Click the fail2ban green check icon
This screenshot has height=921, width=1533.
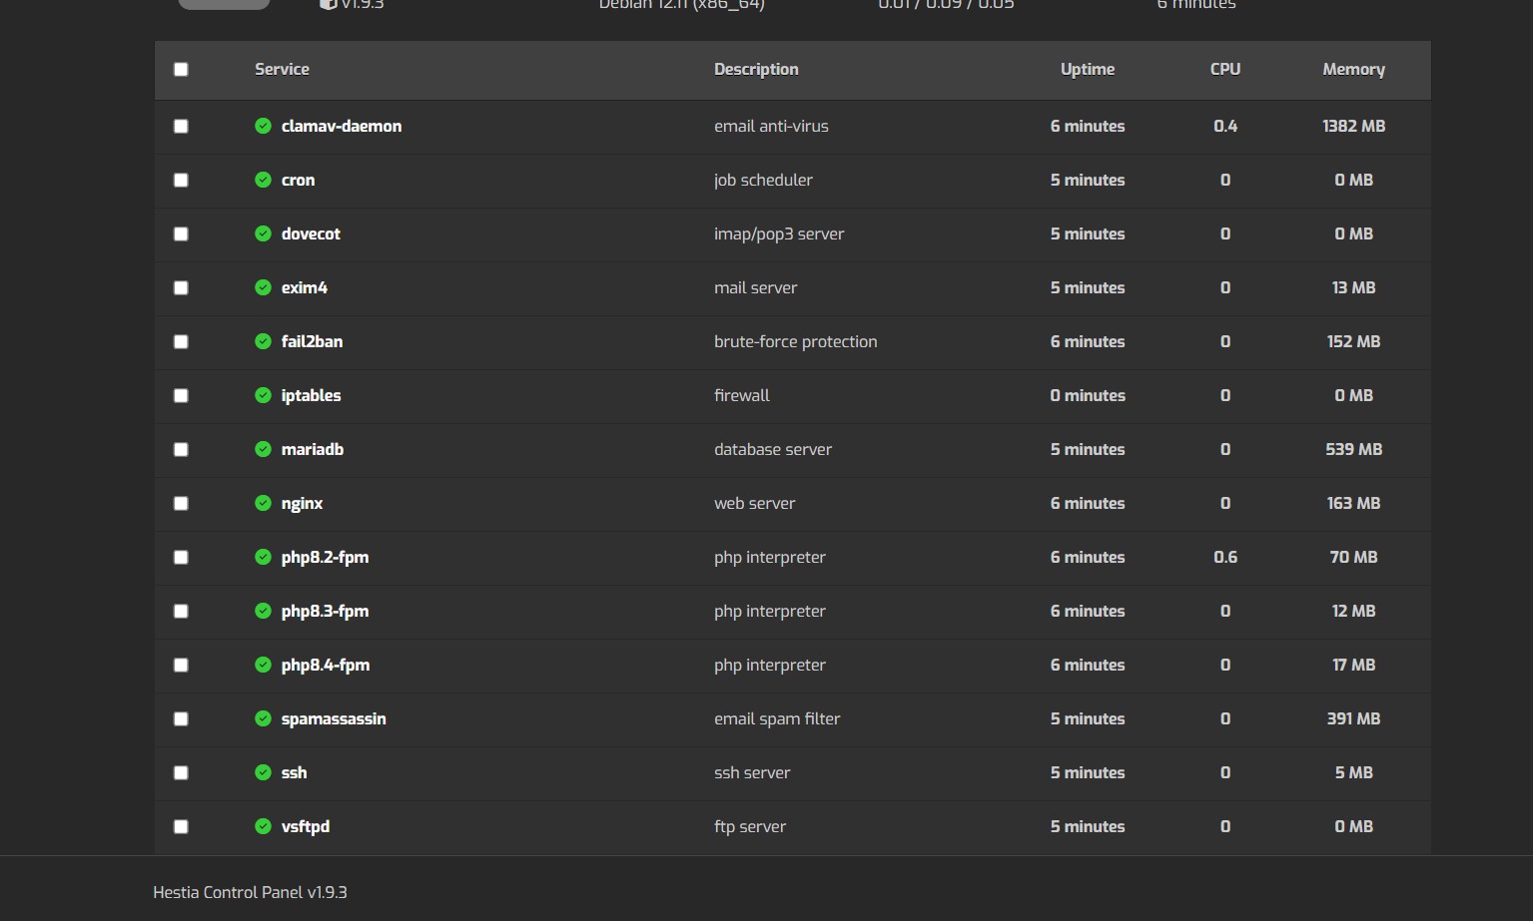coord(263,341)
